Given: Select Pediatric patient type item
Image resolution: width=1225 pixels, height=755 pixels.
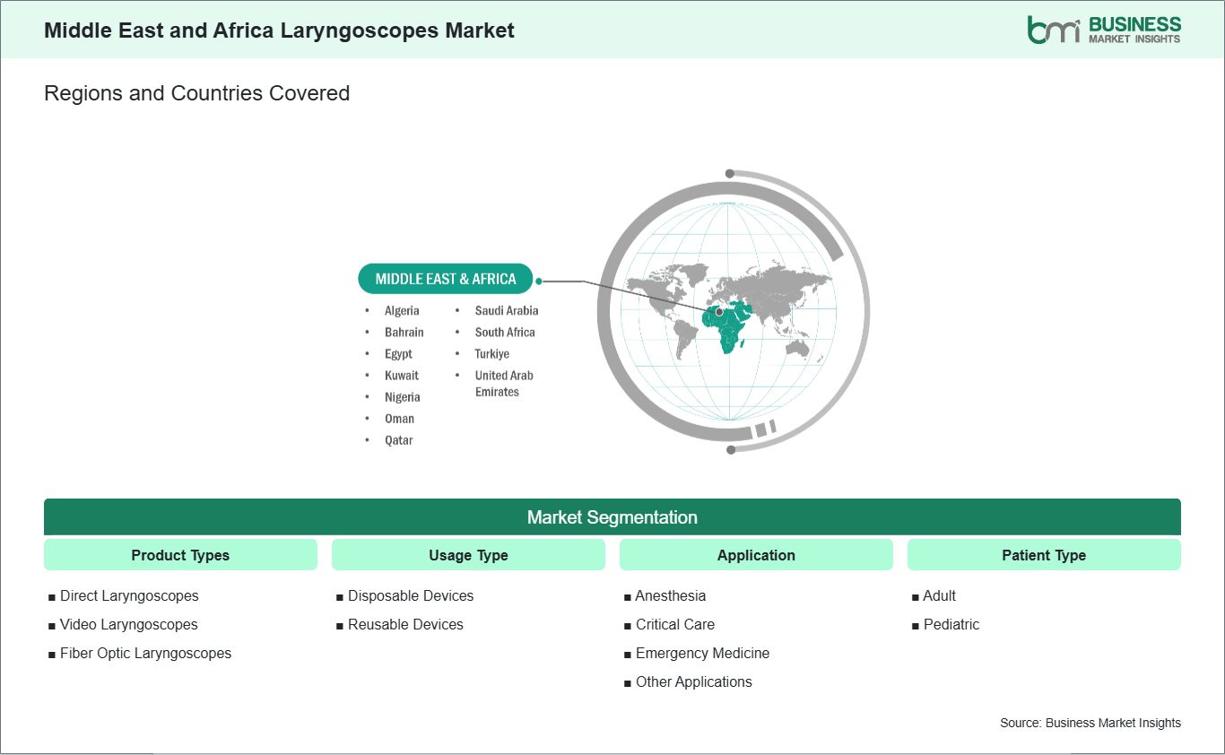Looking at the screenshot, I should coord(951,624).
